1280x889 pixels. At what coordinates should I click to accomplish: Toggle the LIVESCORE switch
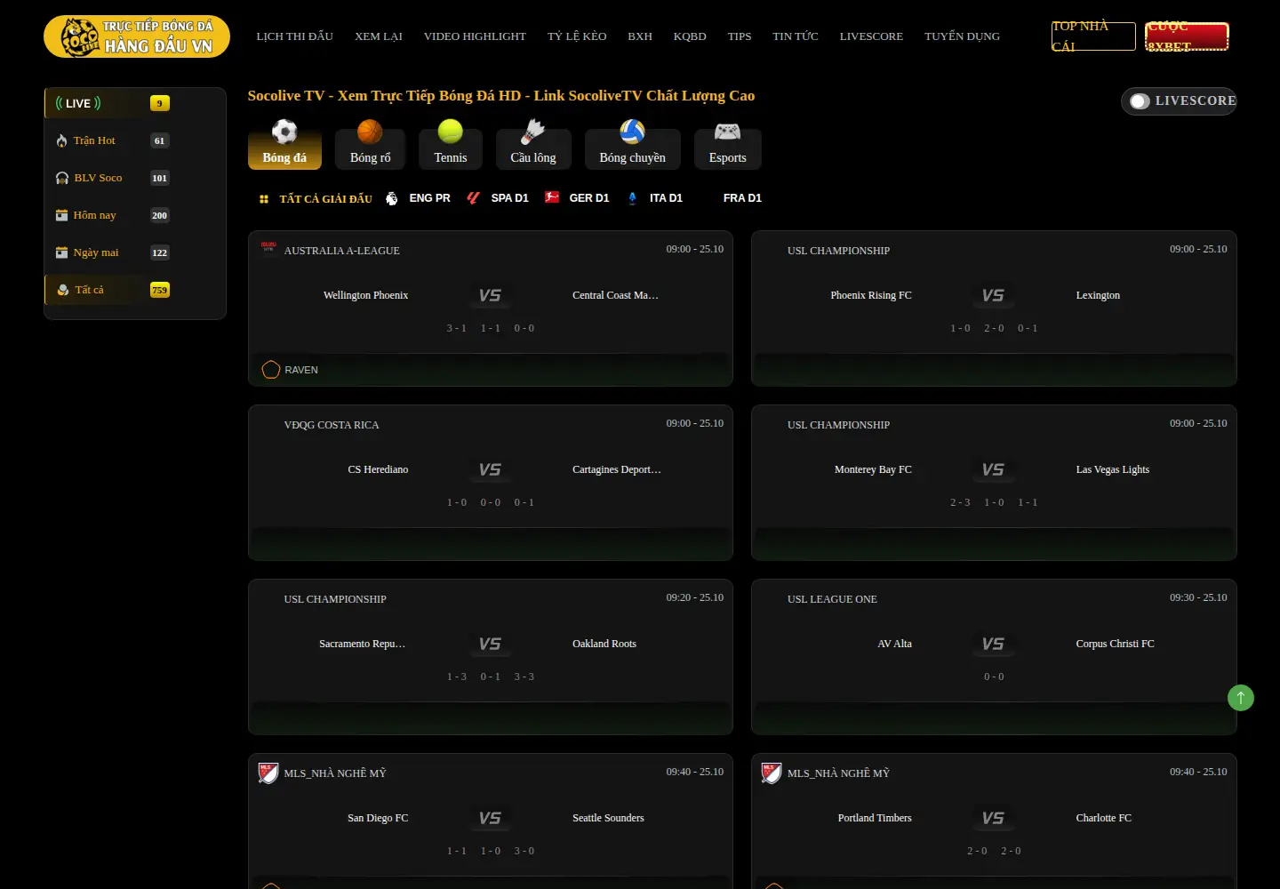coord(1140,101)
